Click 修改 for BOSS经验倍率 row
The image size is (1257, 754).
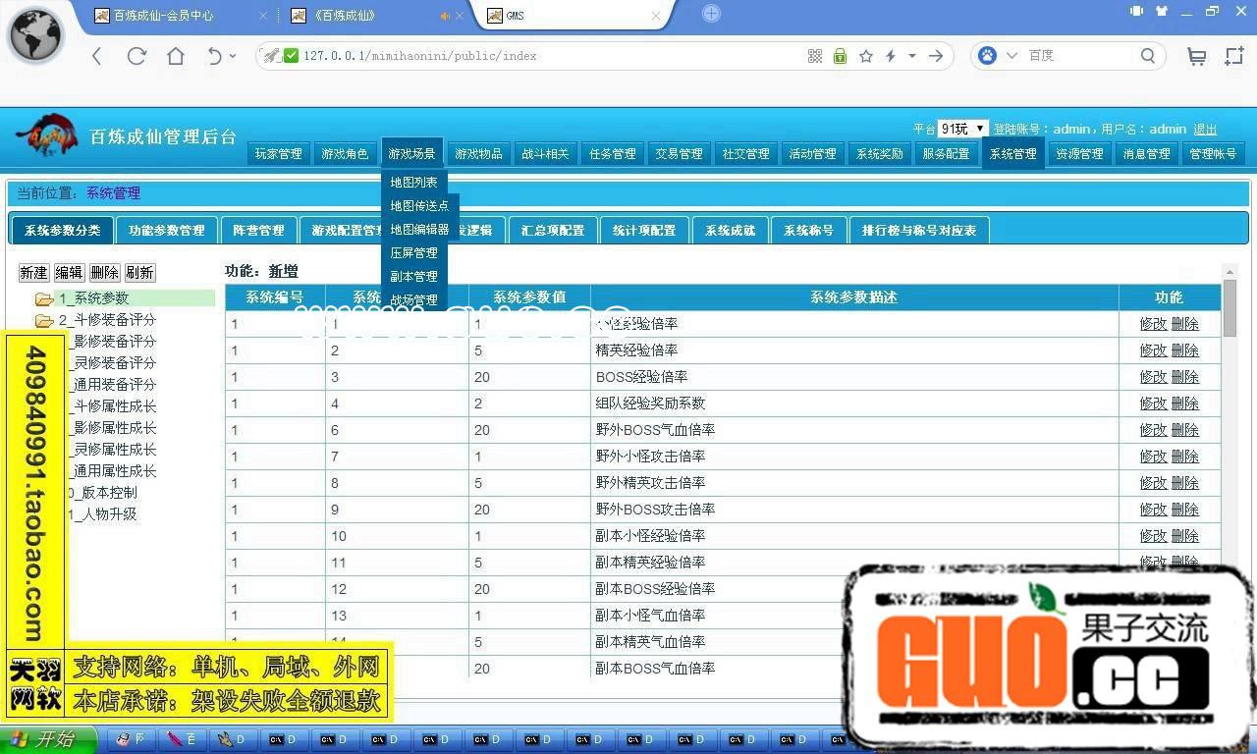click(1153, 376)
